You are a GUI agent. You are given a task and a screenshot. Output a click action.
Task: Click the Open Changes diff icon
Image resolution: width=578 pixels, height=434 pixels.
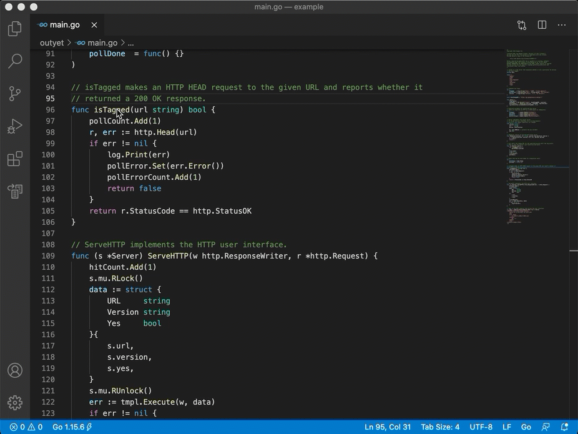point(522,25)
